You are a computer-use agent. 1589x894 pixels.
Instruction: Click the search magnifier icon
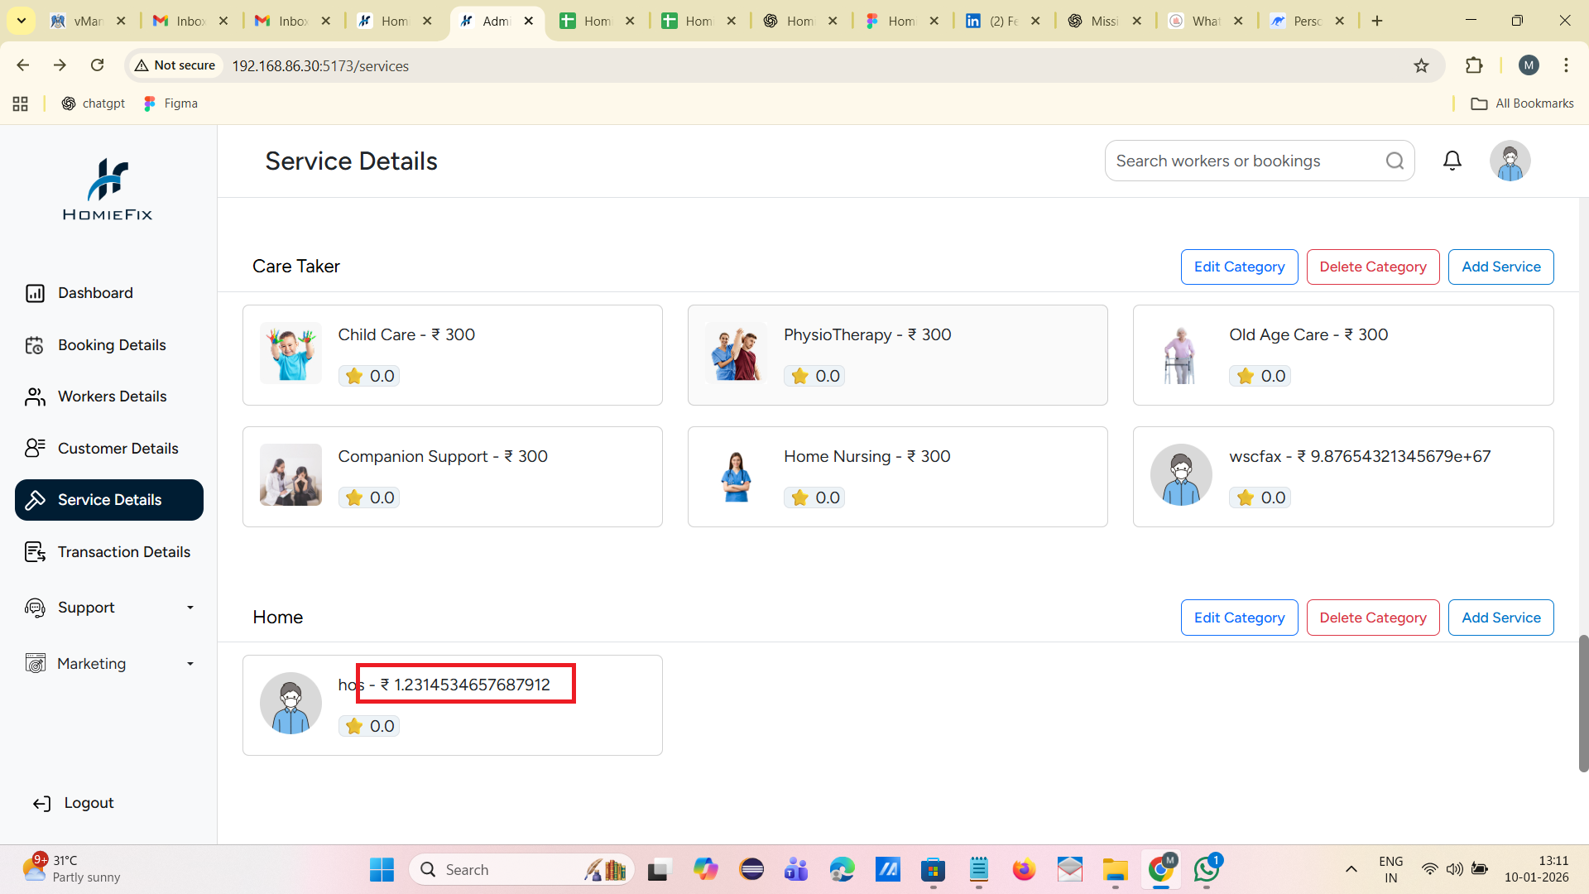pyautogui.click(x=1395, y=161)
